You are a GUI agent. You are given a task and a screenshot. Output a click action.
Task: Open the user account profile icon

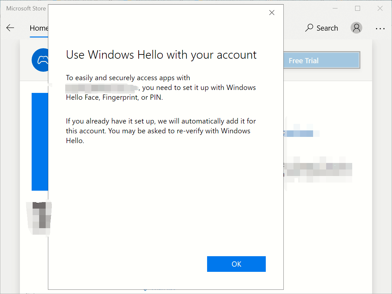(356, 28)
